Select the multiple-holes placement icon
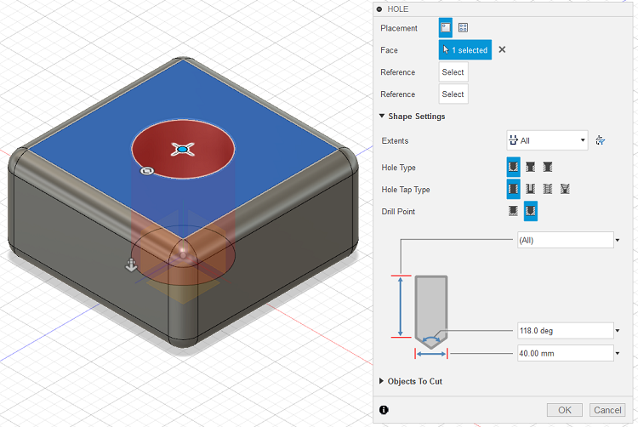638x427 pixels. click(x=463, y=28)
